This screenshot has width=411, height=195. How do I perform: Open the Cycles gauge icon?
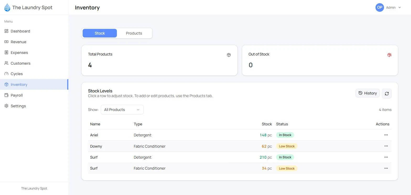[6, 74]
